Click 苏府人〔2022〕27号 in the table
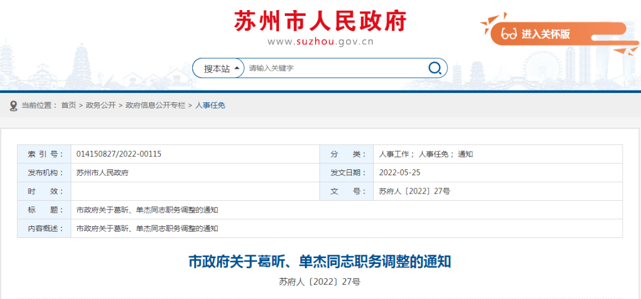641x299 pixels. [414, 191]
